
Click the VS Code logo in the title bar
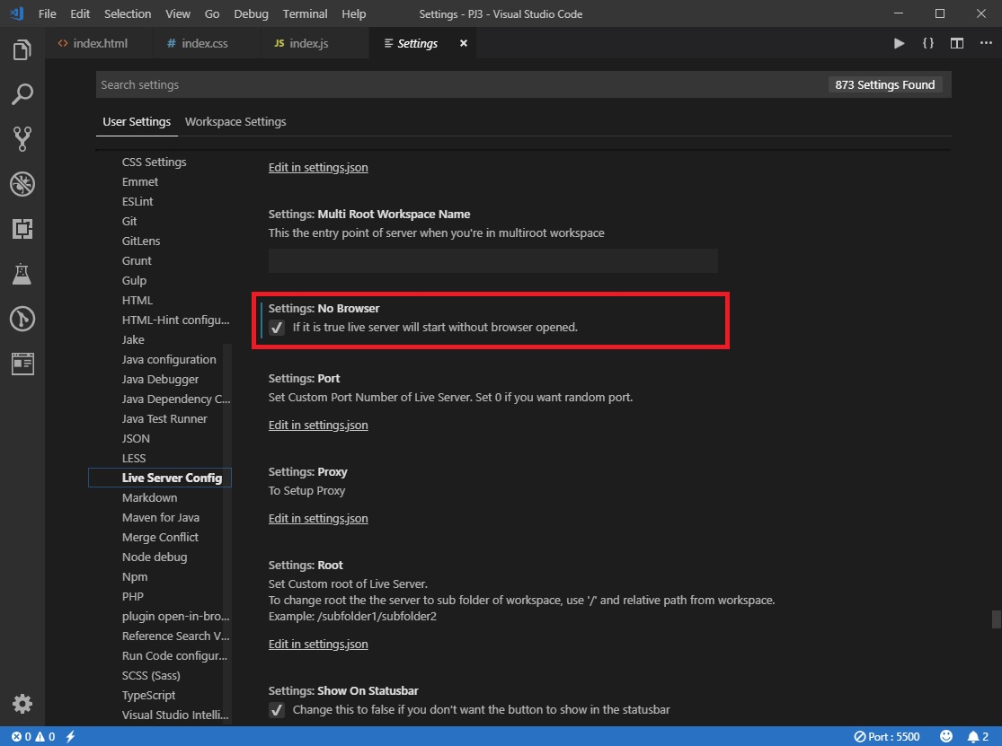tap(16, 13)
